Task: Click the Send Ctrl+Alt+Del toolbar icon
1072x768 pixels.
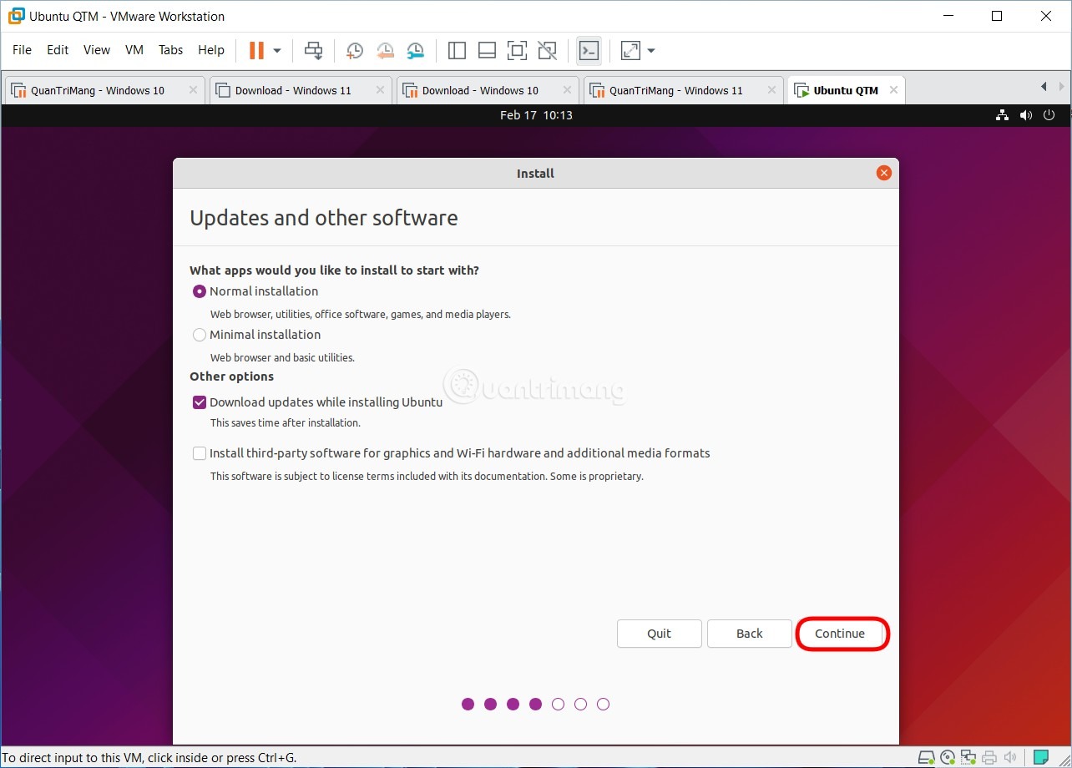Action: tap(313, 51)
